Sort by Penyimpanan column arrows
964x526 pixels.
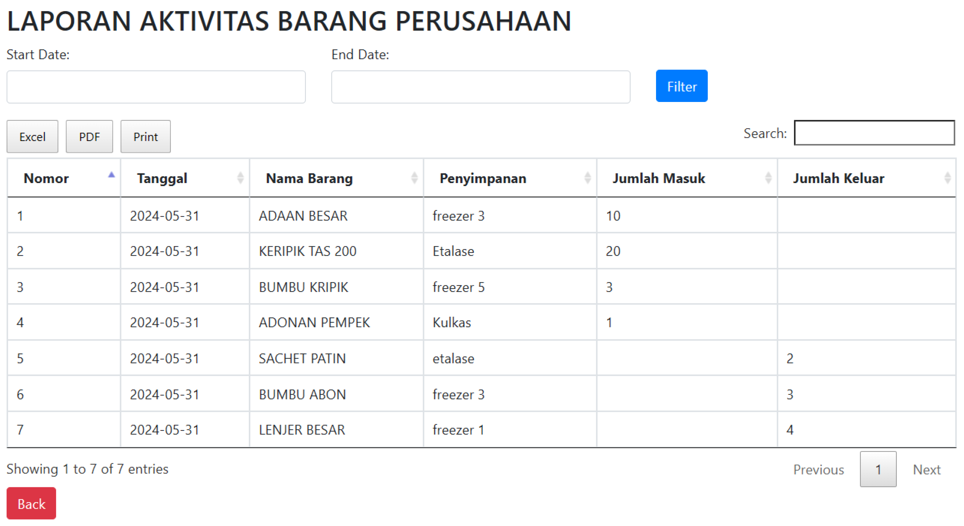[587, 178]
